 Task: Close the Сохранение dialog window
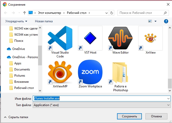pyautogui.click(x=168, y=4)
